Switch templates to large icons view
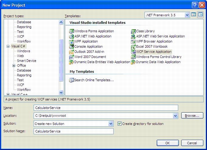 (193, 15)
